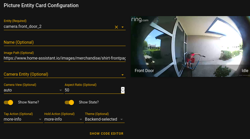This screenshot has width=250, height=139.
Task: Open the Hold Action dropdown
Action: click(64, 119)
